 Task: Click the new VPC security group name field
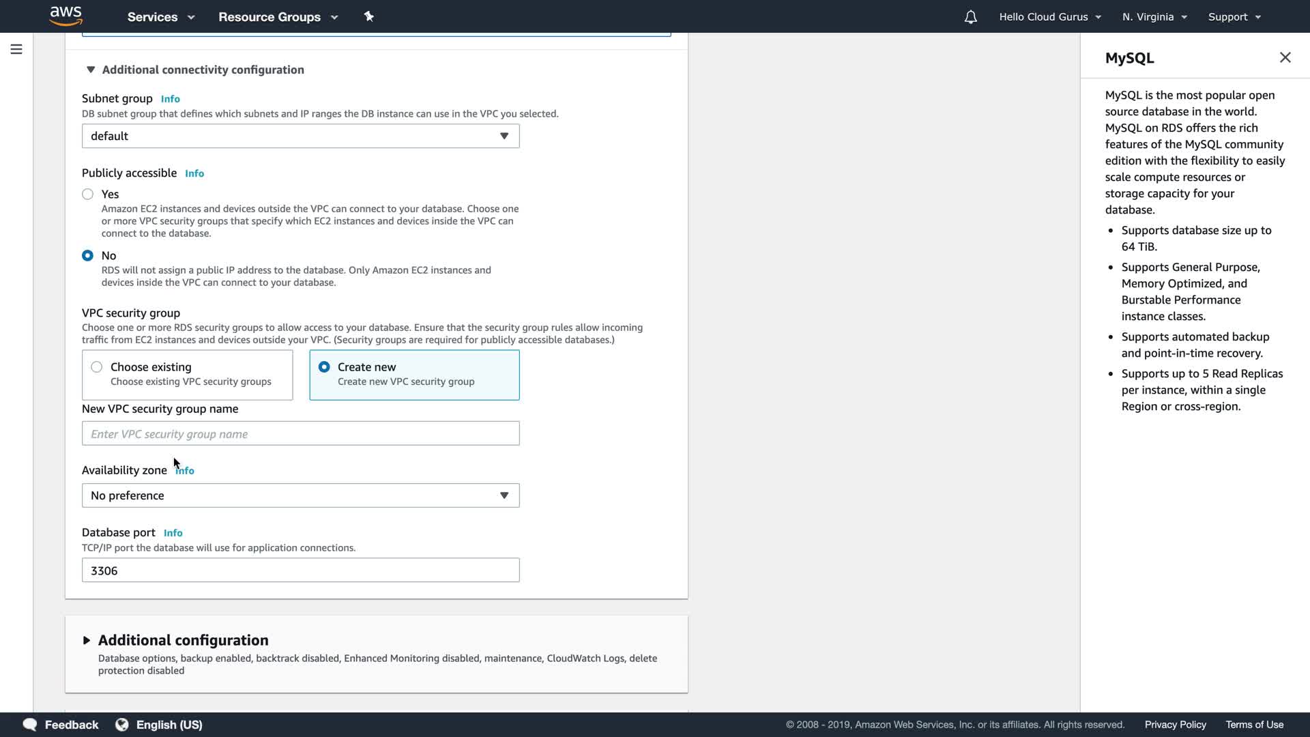300,434
